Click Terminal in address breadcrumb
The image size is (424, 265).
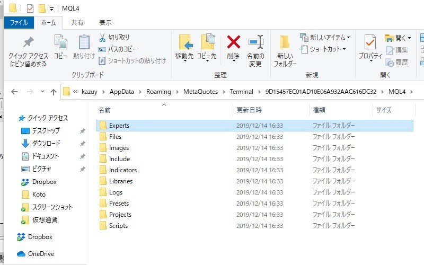pyautogui.click(x=242, y=92)
